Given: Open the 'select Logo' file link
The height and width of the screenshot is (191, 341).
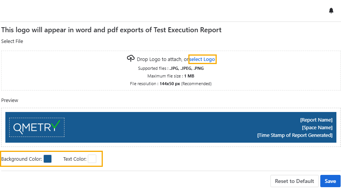Looking at the screenshot, I should [x=202, y=59].
